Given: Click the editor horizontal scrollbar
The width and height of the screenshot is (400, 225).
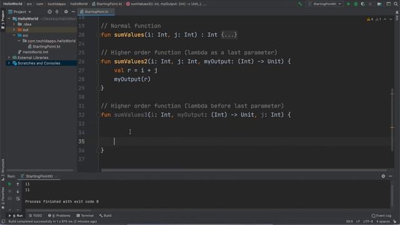Looking at the screenshot, I should 244,170.
